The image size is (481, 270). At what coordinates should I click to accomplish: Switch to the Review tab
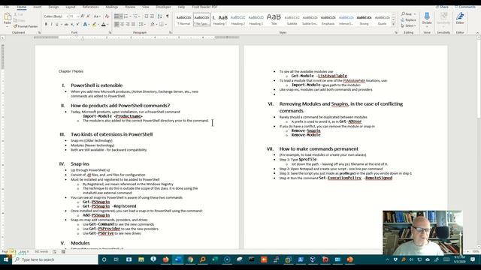tap(130, 7)
